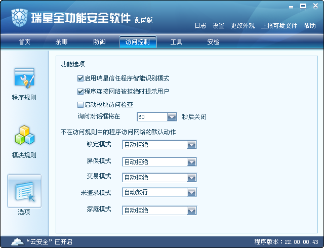
Task: Open the 帮助 help link
Action: coord(309,26)
